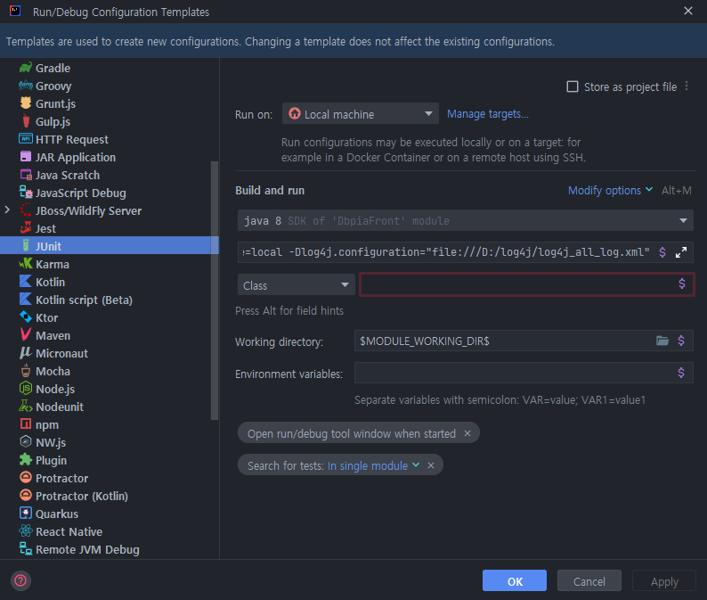Open Store as project file options menu
Image resolution: width=707 pixels, height=600 pixels.
687,86
